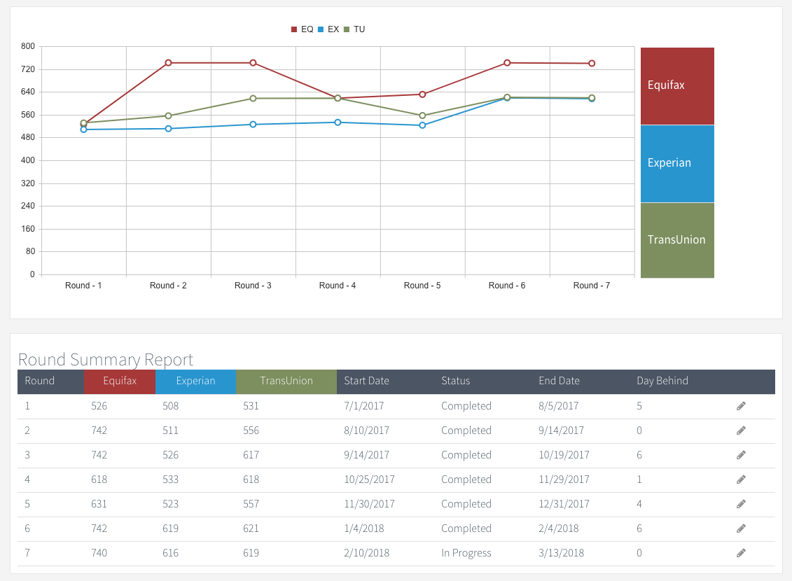Select the pencil icon on round 5

[741, 504]
